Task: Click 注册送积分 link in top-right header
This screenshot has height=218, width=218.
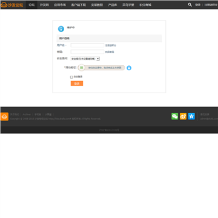Action: pos(211,5)
